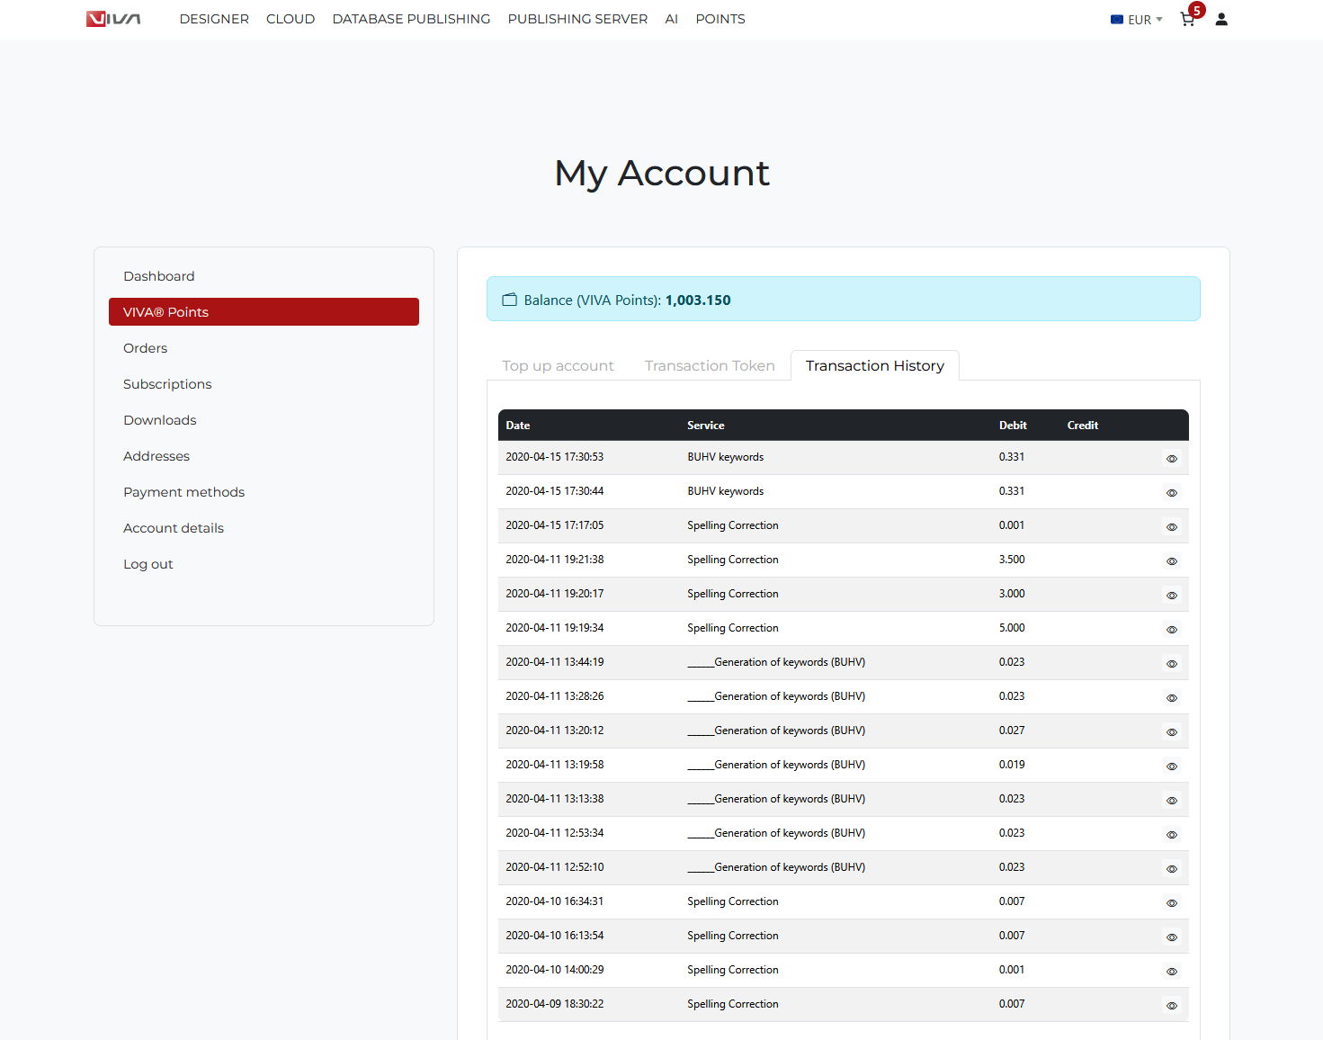
Task: Open Subscriptions in account sidebar
Action: 167,384
